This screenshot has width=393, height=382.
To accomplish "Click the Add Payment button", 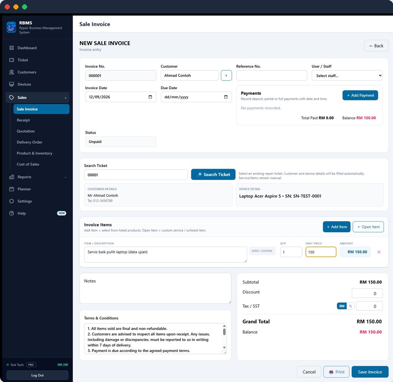I will tap(360, 95).
